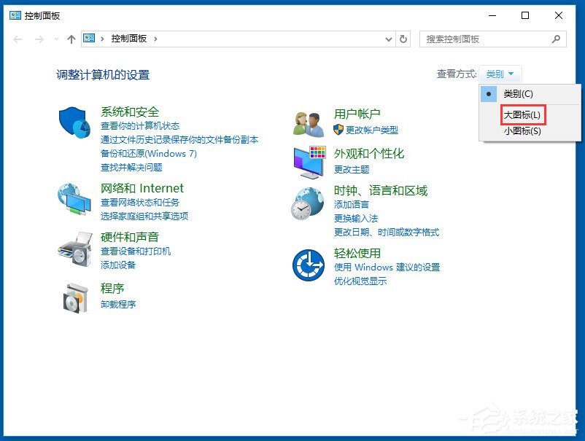Open the 外观和个性化 display icon

pos(308,162)
